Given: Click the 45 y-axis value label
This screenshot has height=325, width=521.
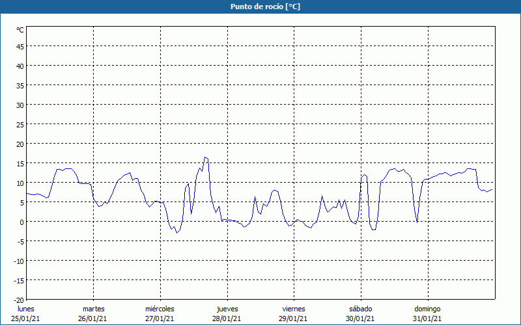Looking at the screenshot, I should (20, 46).
